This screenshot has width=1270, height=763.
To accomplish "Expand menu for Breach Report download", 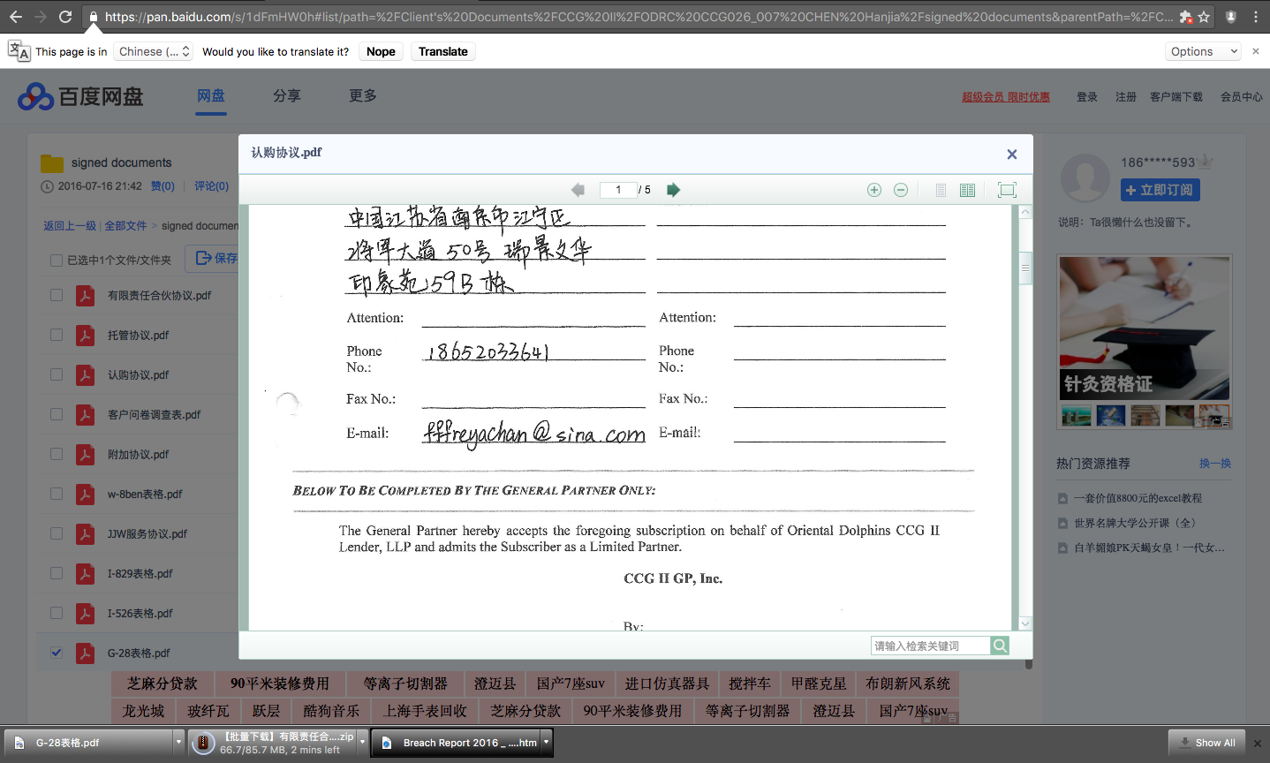I will click(547, 743).
